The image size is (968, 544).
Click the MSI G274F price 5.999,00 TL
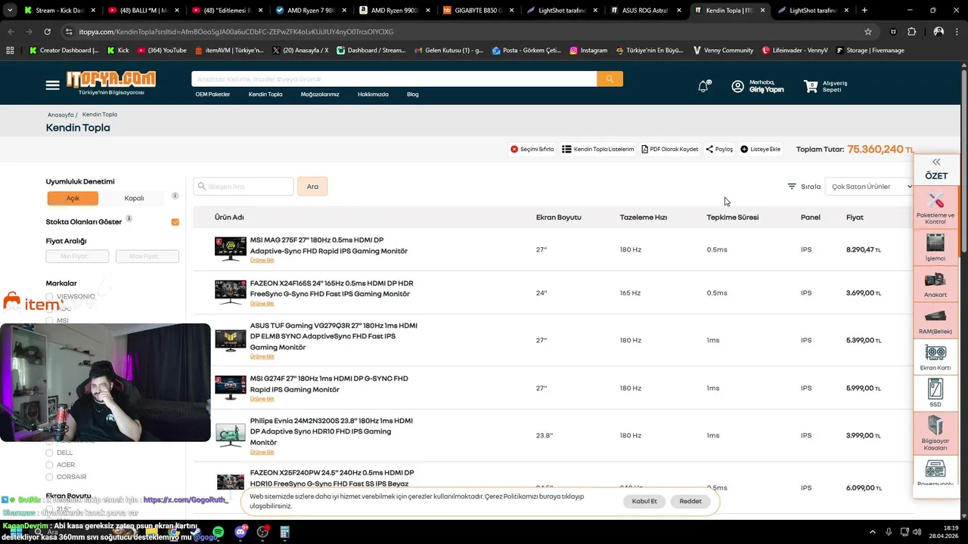point(864,388)
